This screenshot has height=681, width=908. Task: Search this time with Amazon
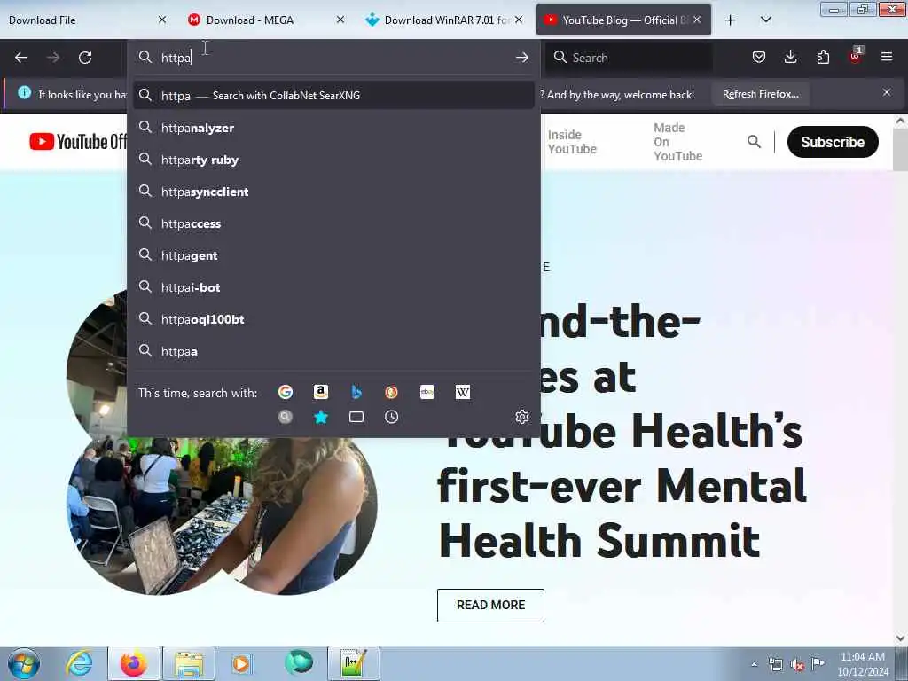tap(320, 392)
